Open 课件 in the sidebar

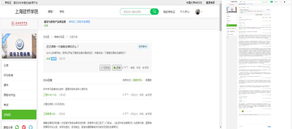pos(19,85)
